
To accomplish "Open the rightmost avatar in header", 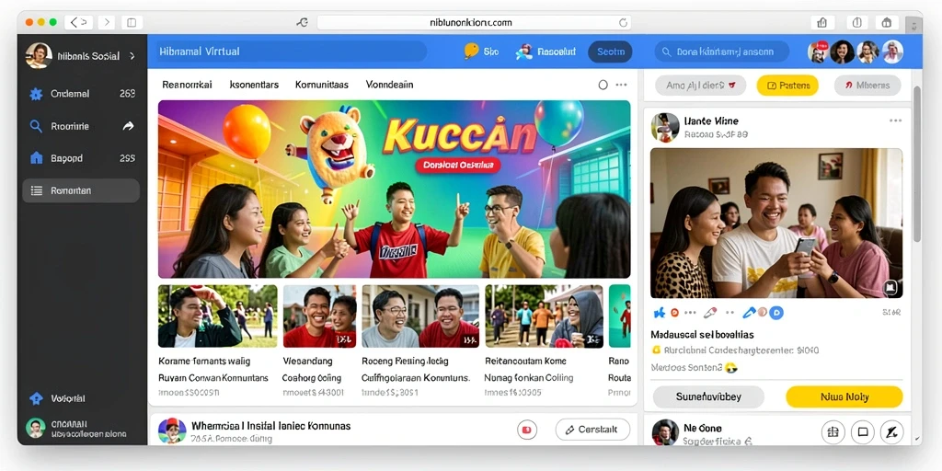I will 892,52.
